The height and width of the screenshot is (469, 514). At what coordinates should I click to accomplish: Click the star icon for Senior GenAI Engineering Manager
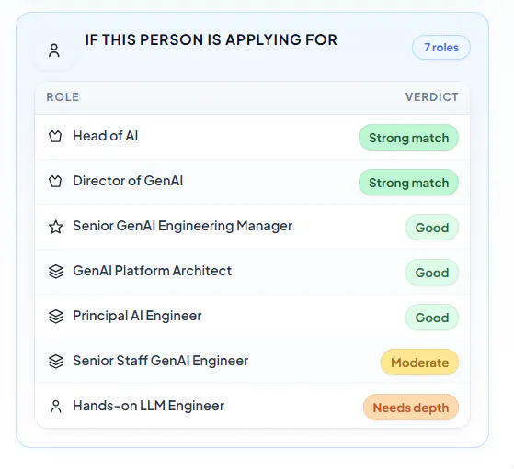point(56,227)
